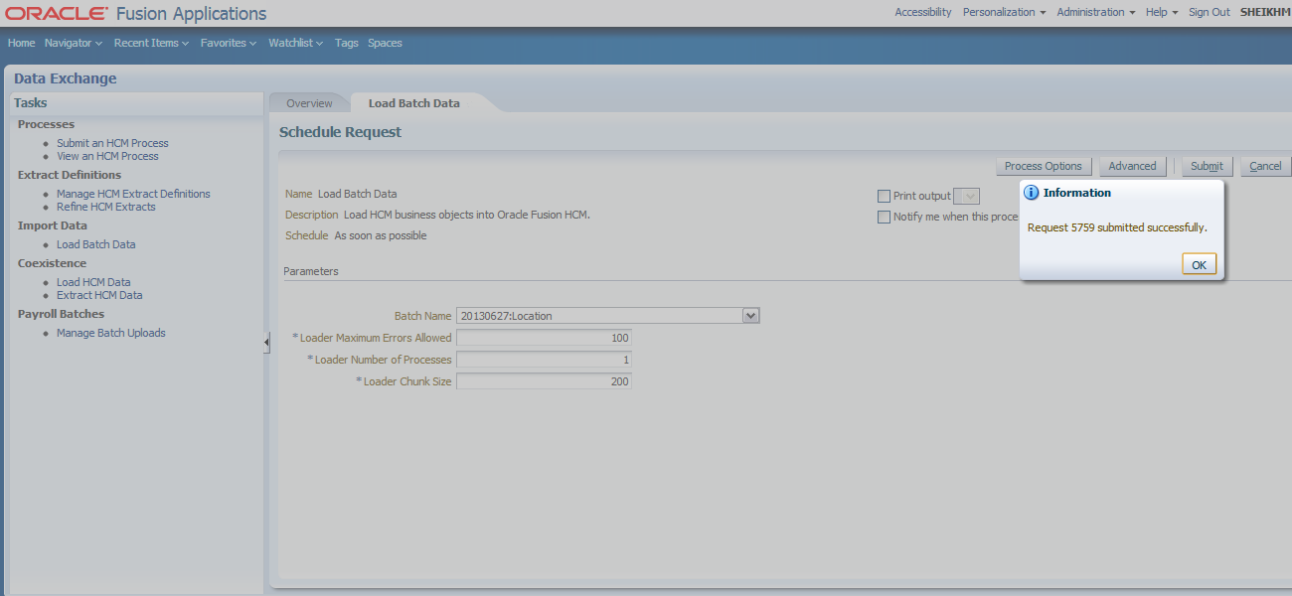This screenshot has width=1292, height=596.
Task: Check the Notify me option
Action: [884, 217]
